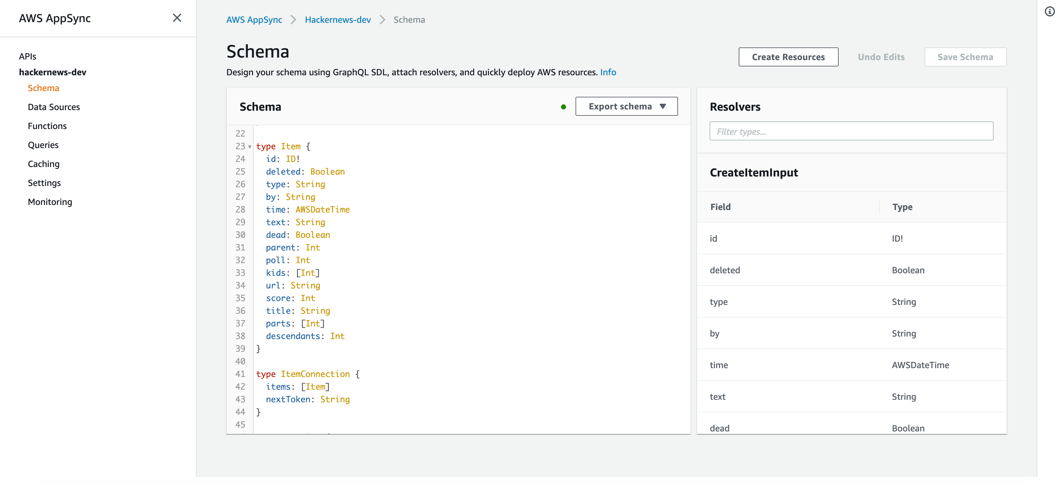The image size is (1060, 482).
Task: Place cursor on 'time: AWSDateTime' code line
Action: pyautogui.click(x=308, y=209)
